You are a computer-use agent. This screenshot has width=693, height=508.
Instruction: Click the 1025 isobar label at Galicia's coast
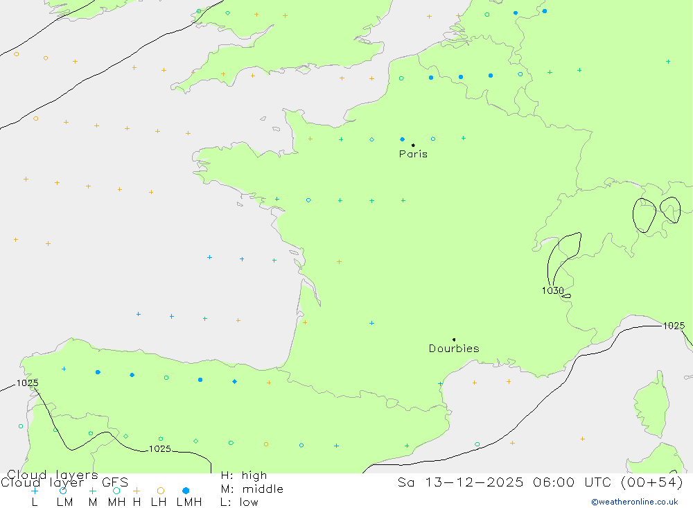point(28,383)
